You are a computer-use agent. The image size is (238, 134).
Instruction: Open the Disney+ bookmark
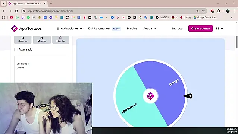95,17
